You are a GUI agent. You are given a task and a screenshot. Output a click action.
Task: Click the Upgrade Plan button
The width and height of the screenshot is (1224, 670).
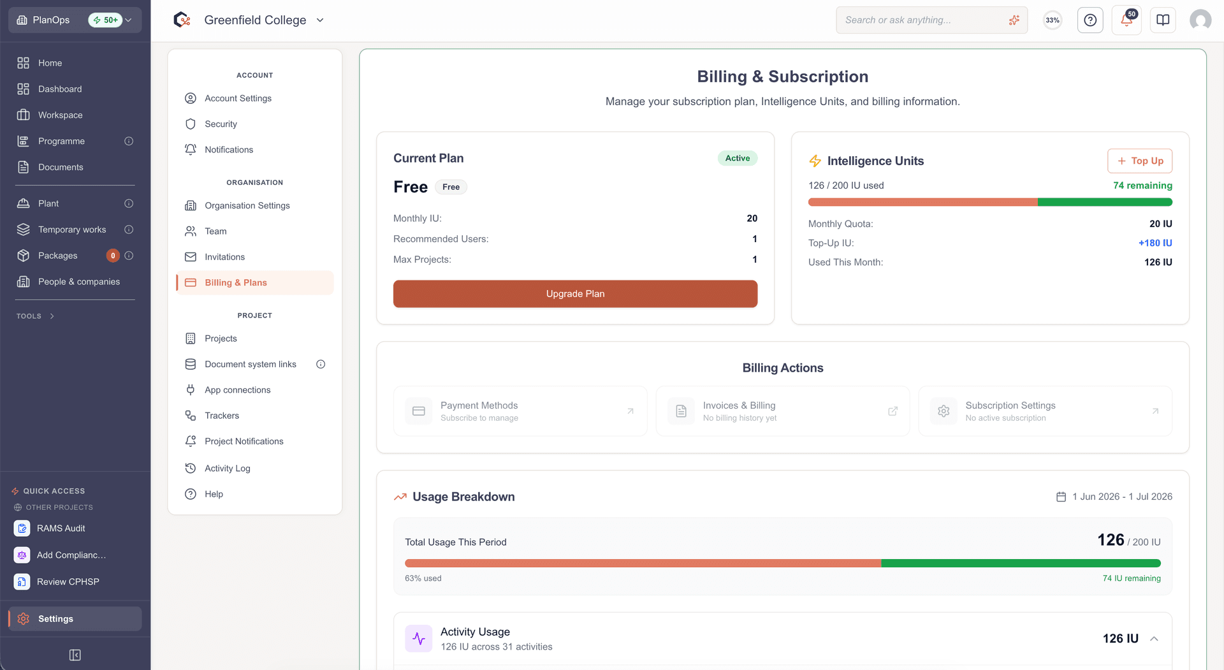click(575, 294)
